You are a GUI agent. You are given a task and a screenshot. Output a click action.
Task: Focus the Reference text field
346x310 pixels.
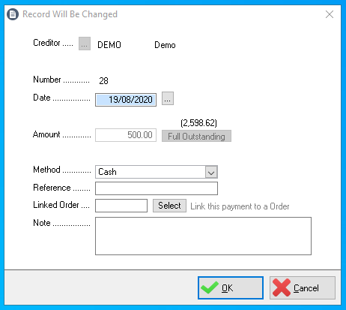point(157,188)
